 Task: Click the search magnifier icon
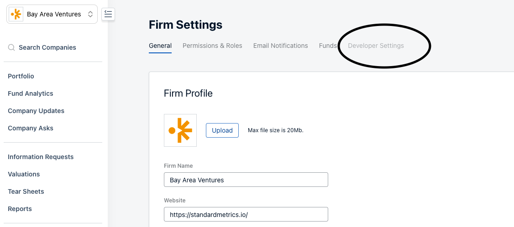[x=11, y=47]
